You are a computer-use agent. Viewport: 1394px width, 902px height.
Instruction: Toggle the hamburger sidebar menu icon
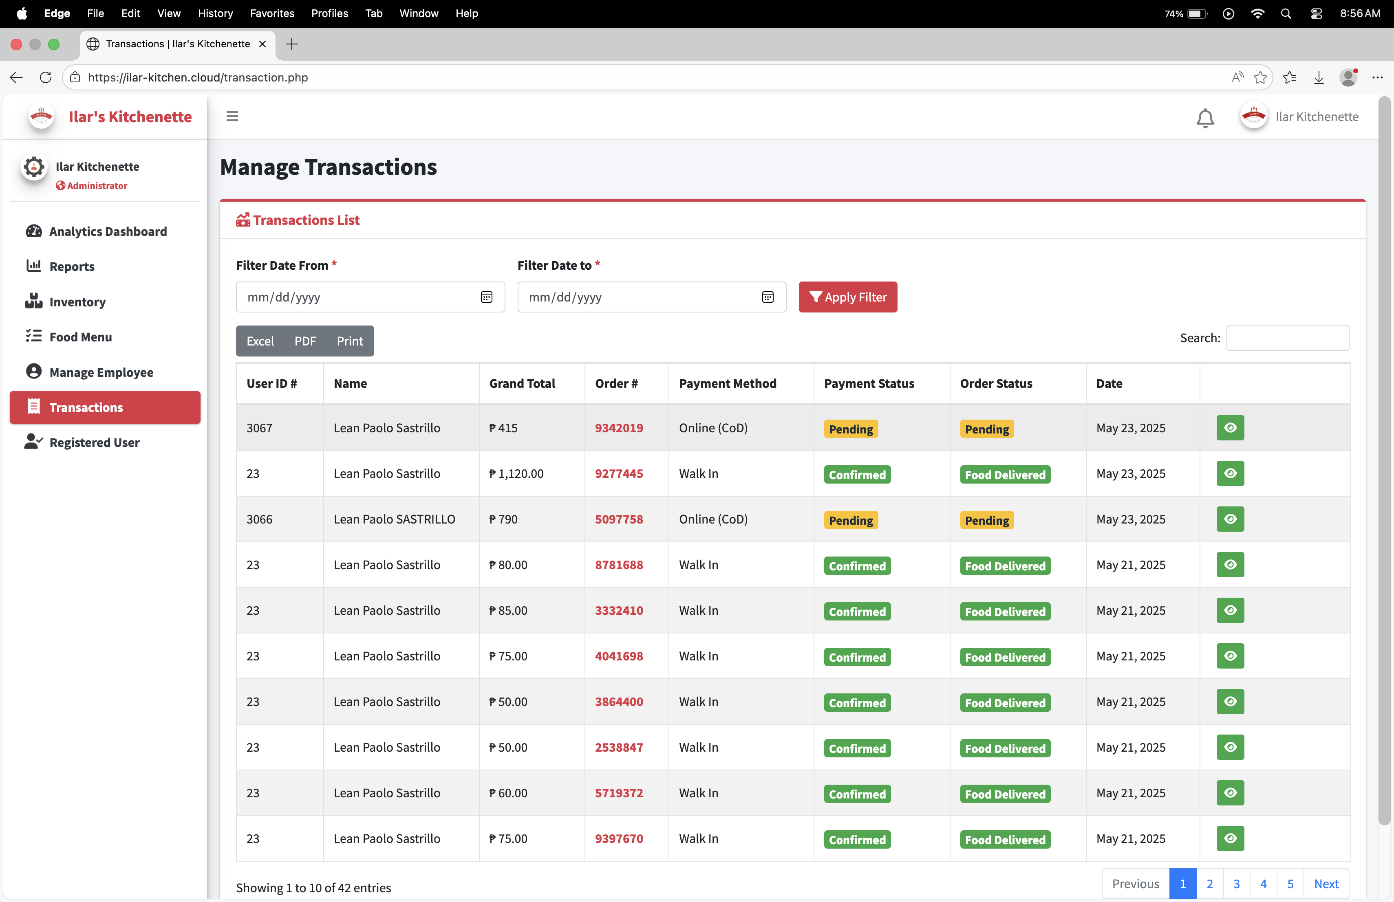[x=232, y=117]
